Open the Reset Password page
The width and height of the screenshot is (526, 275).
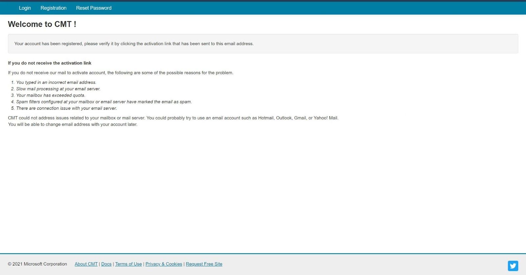pos(94,8)
